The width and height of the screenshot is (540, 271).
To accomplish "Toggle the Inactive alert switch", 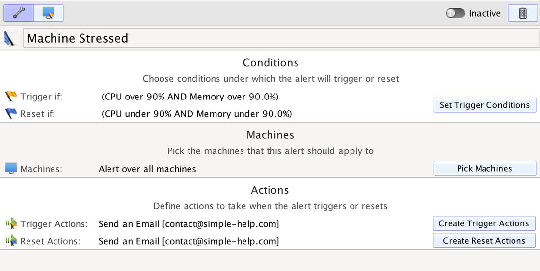I will pyautogui.click(x=455, y=13).
